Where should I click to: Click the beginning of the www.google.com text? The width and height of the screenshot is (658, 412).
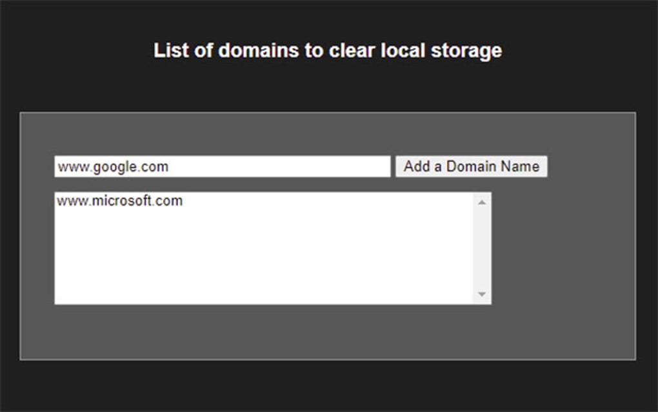(59, 167)
